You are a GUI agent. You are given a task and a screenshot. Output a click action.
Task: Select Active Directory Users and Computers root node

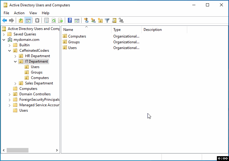[x=34, y=29]
